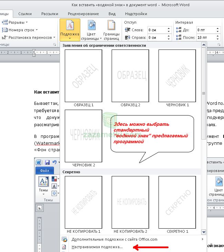Viewport: 224px width, 252px height.
Task: Open the Вид ribbon tab
Action: 112,14
